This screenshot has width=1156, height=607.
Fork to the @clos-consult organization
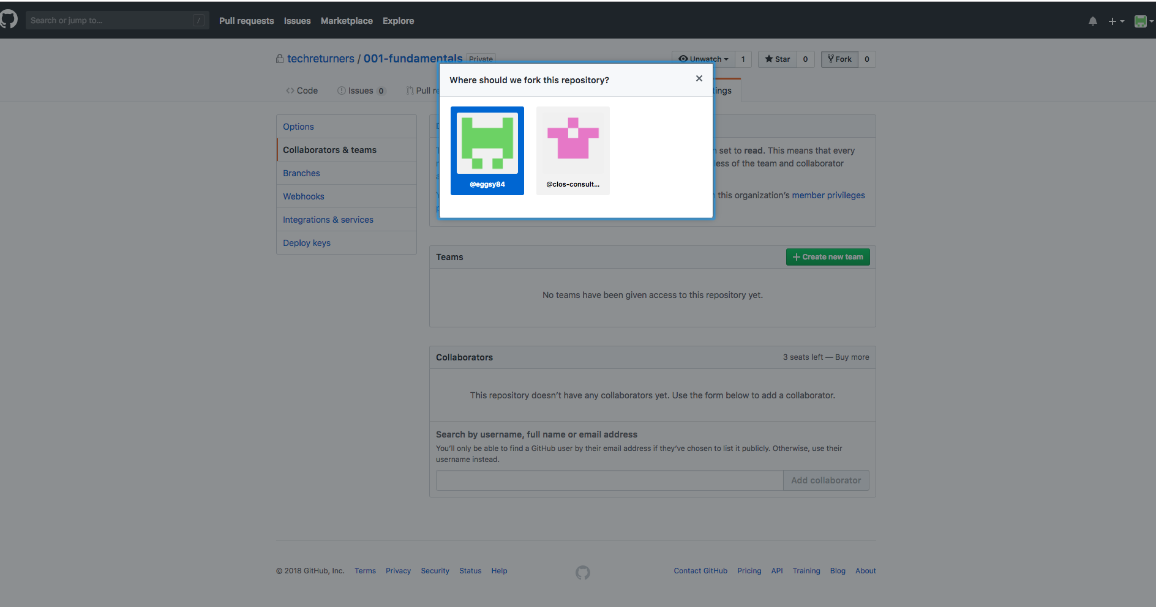click(x=573, y=151)
